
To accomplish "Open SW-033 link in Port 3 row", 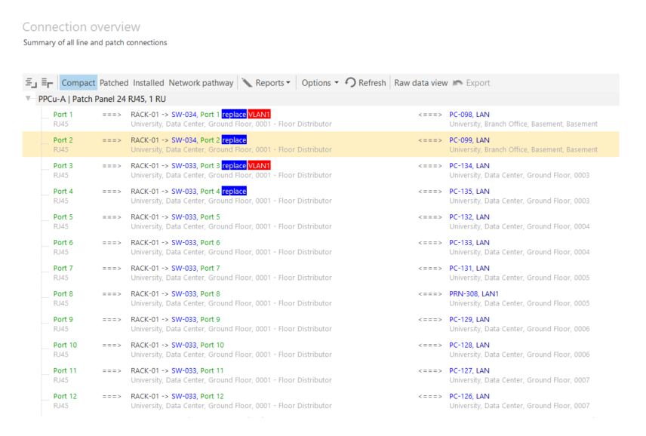I will [x=183, y=165].
